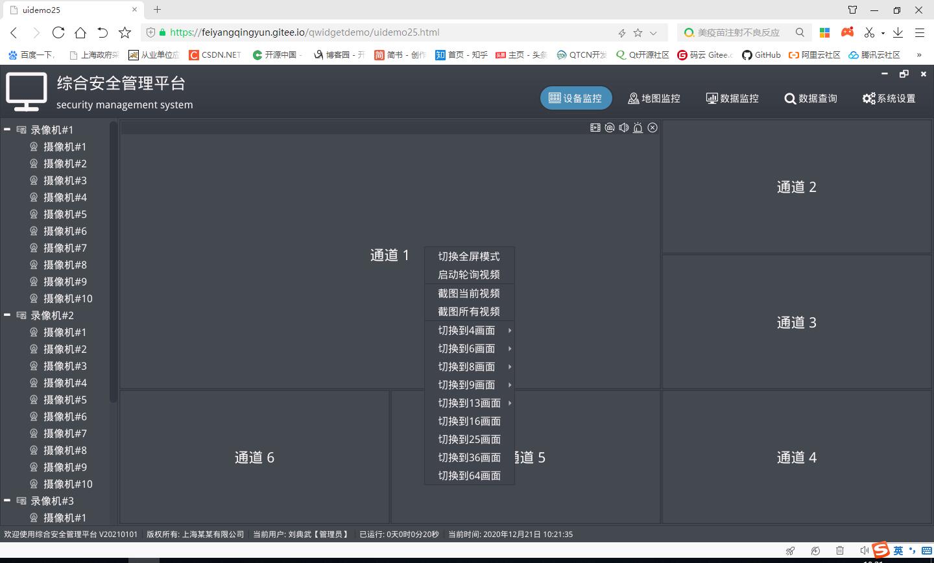Choose 截图当前视频 in the context menu

coord(469,293)
